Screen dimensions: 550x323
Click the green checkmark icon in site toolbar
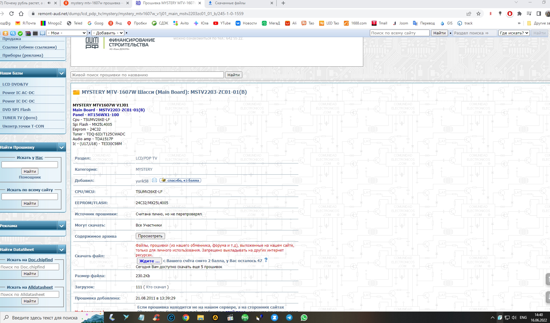pos(20,33)
